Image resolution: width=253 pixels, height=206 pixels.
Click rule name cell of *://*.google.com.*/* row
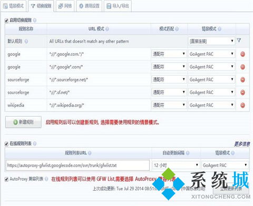(26, 54)
